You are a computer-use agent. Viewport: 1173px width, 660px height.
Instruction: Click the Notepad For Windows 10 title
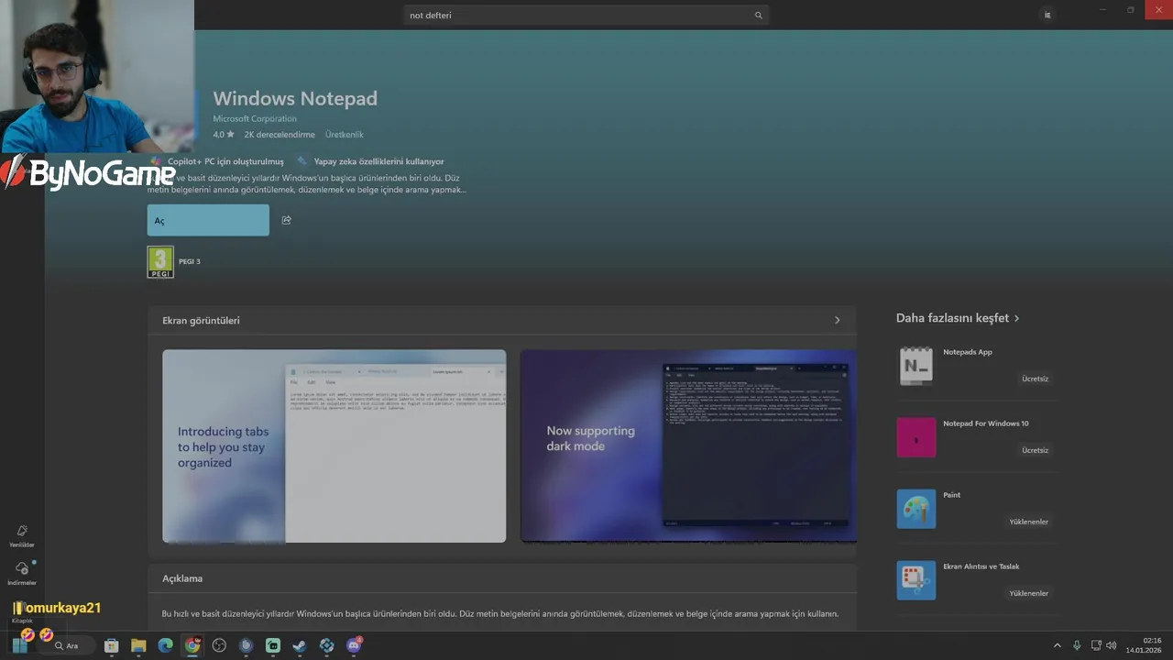[x=986, y=423]
